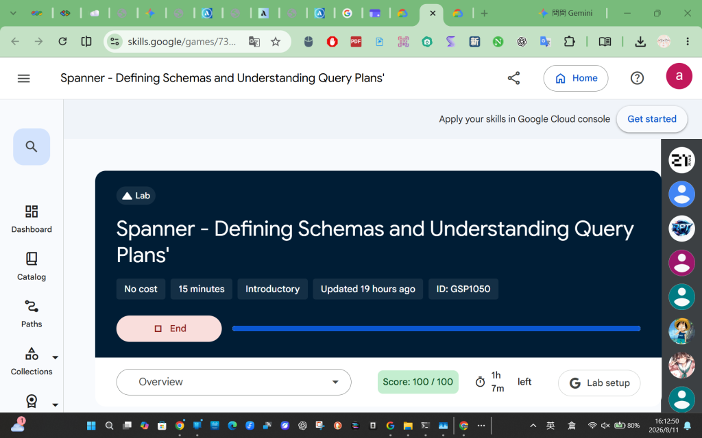Open the reading mode book icon
This screenshot has width=702, height=438.
605,42
